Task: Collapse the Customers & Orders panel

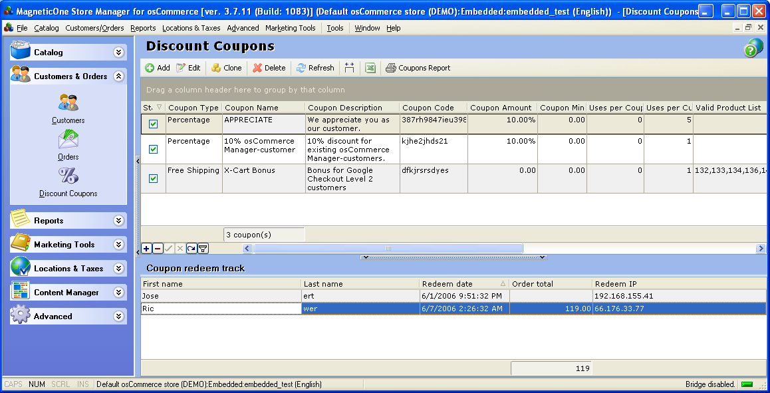Action: point(118,76)
